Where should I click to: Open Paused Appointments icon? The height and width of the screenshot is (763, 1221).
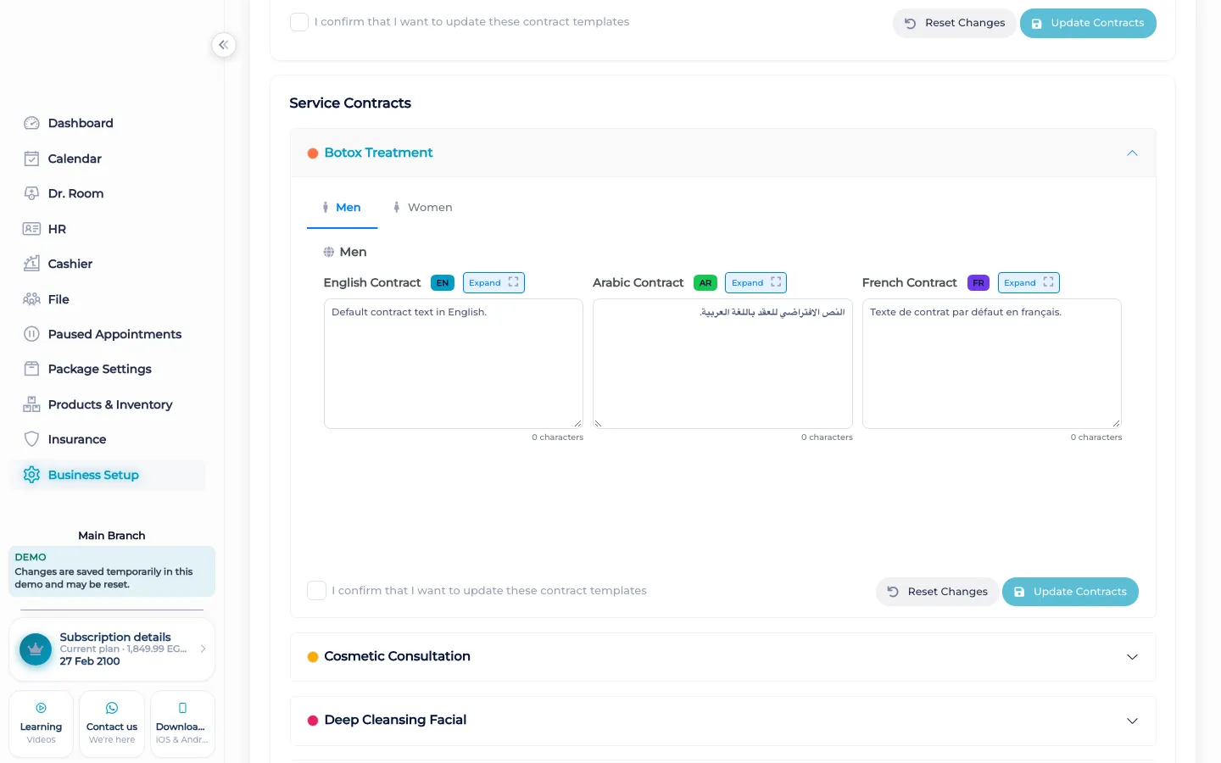coord(31,334)
